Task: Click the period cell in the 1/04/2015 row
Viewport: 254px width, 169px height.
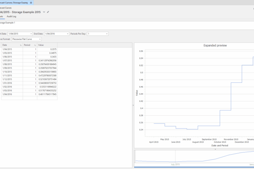Action: [30, 49]
